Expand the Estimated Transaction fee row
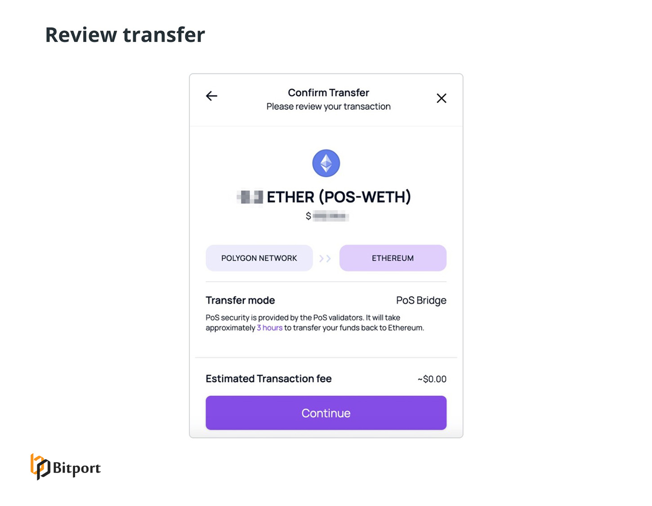652x506 pixels. pos(268,379)
